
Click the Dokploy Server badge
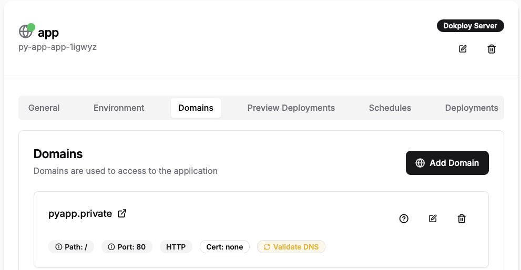point(470,26)
